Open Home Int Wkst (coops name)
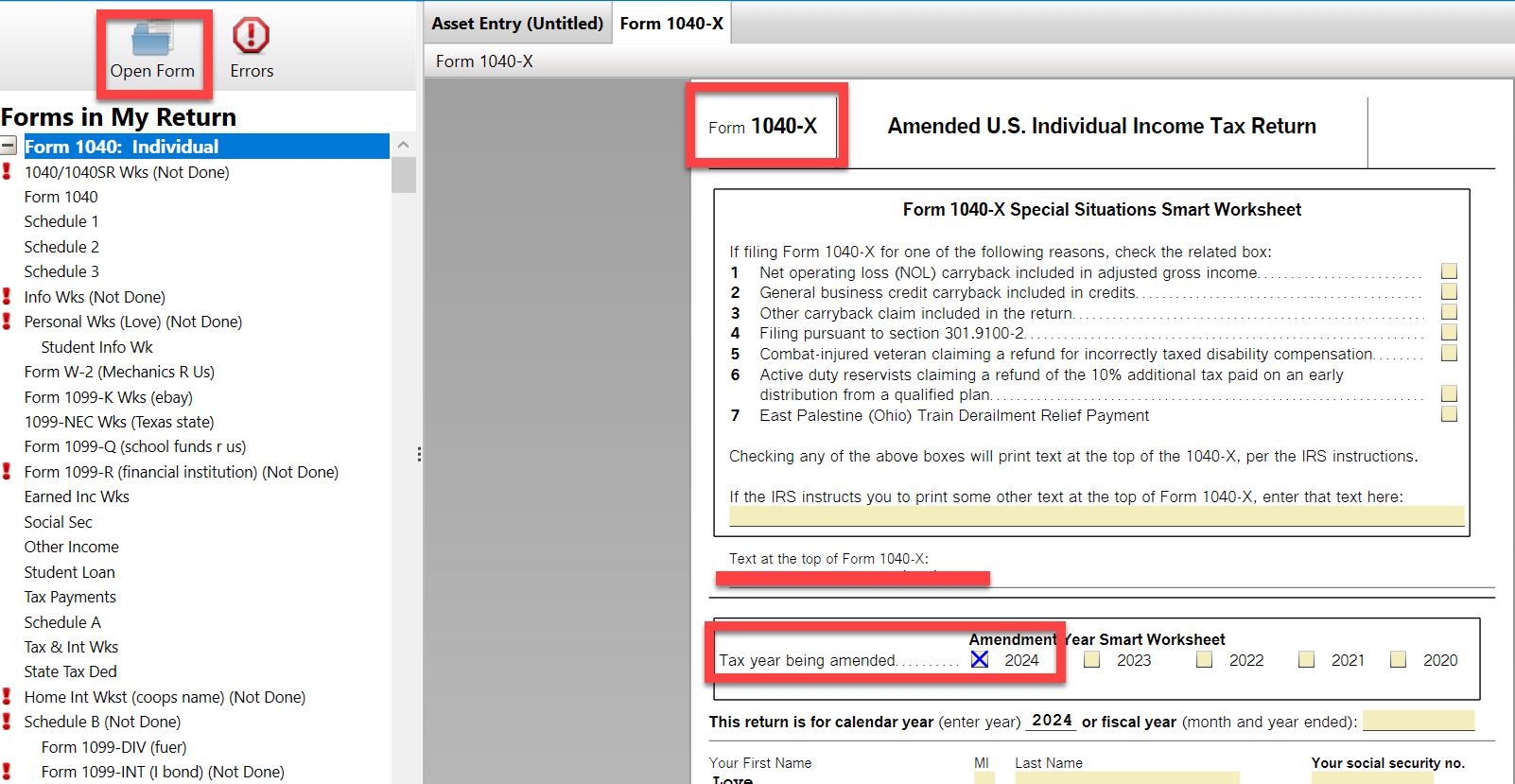 coord(165,697)
